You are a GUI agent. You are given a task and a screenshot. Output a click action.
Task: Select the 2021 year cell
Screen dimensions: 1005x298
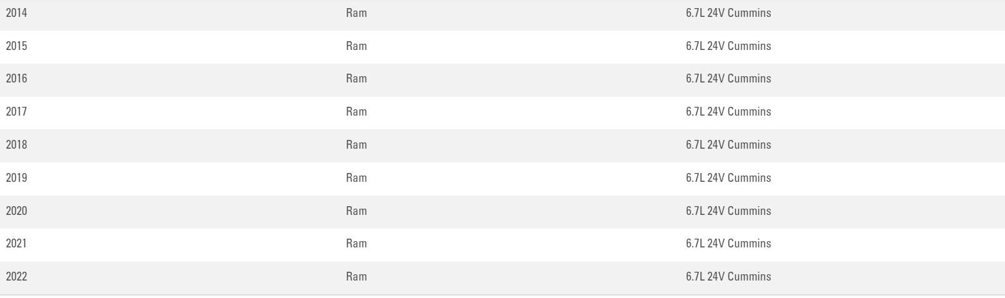pos(17,244)
